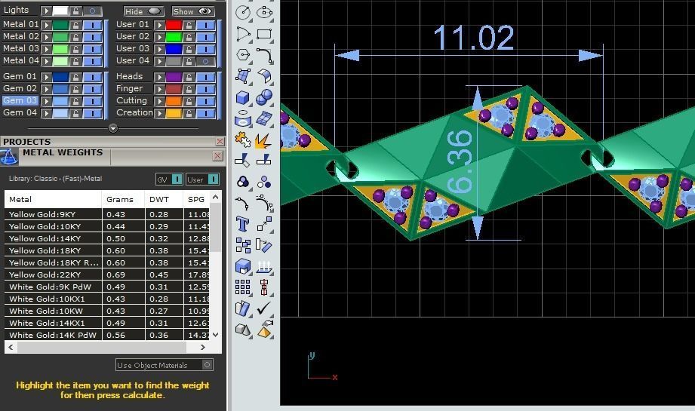Toggle visibility of Gem 03 layer

coord(93,101)
